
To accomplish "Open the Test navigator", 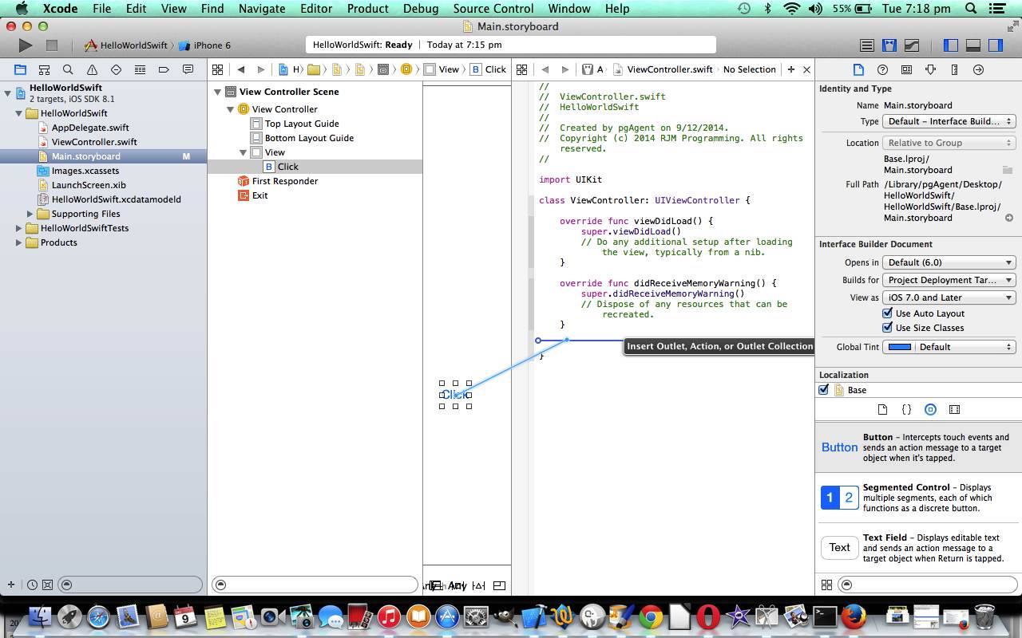I will point(116,69).
